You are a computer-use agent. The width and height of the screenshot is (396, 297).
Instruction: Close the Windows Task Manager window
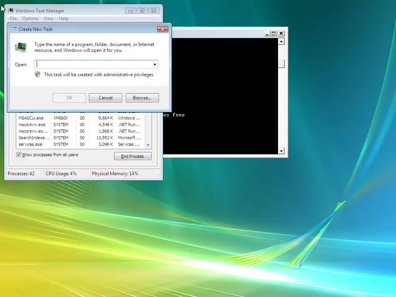pos(154,10)
